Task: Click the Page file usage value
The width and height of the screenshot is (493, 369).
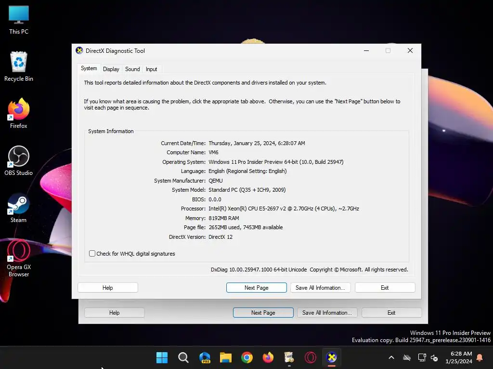Action: pos(246,227)
